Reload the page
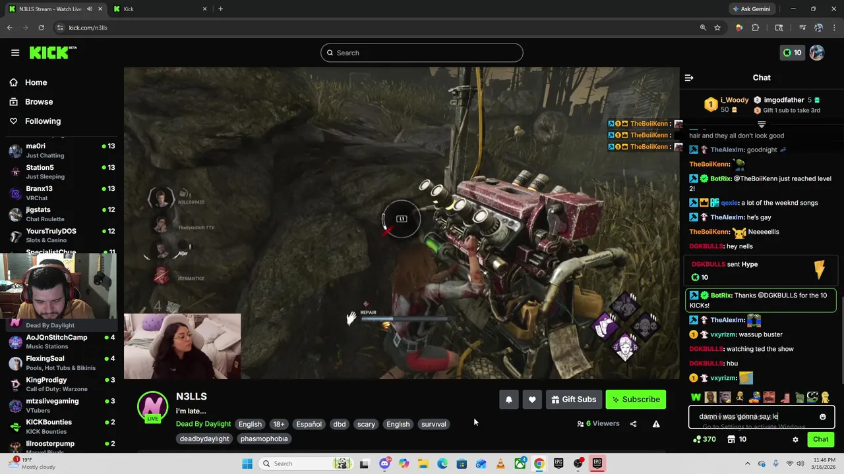844x474 pixels. tap(41, 28)
